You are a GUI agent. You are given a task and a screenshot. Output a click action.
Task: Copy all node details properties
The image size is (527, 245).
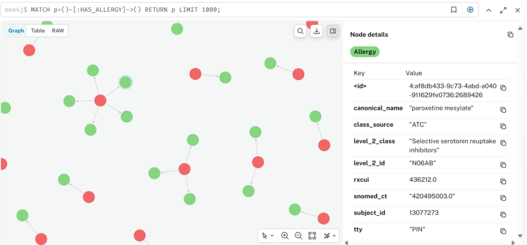510,34
